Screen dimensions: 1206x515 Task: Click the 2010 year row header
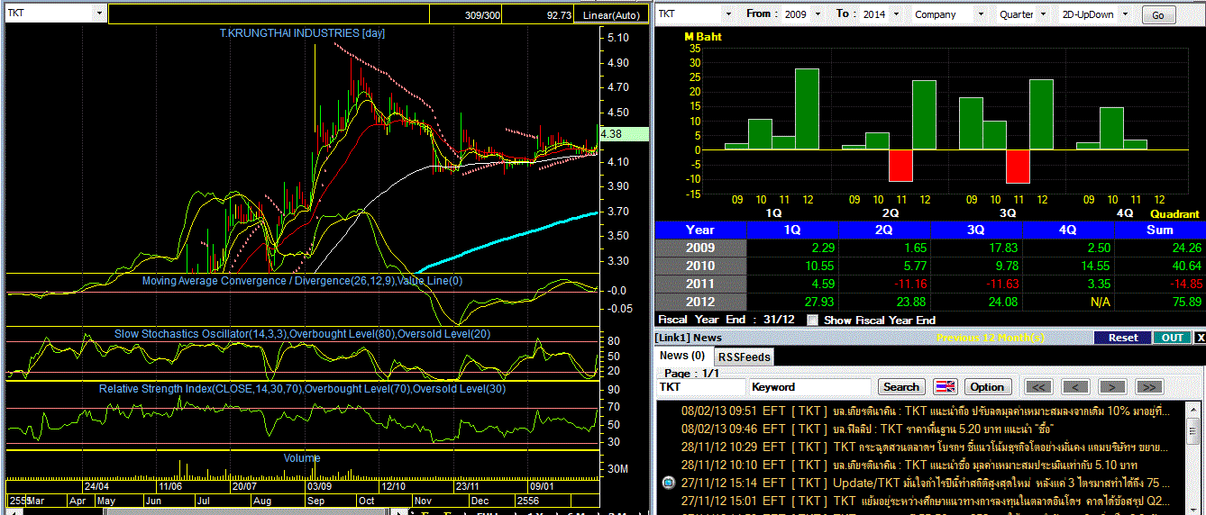[700, 266]
